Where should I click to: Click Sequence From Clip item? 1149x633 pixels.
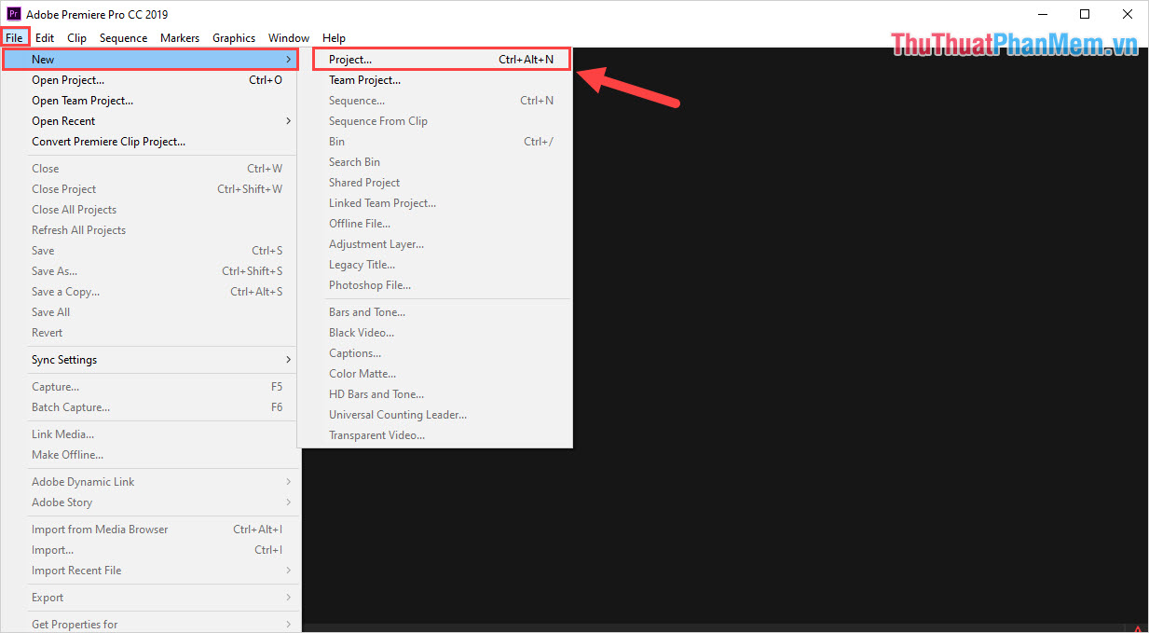point(434,121)
